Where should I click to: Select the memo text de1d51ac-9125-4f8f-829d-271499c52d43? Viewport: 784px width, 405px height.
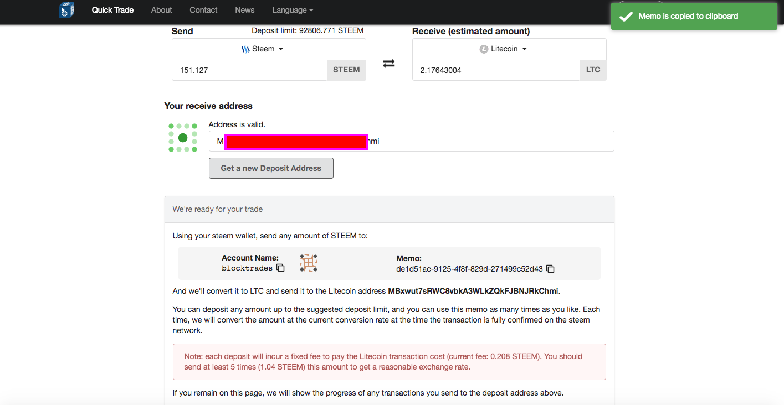point(469,269)
